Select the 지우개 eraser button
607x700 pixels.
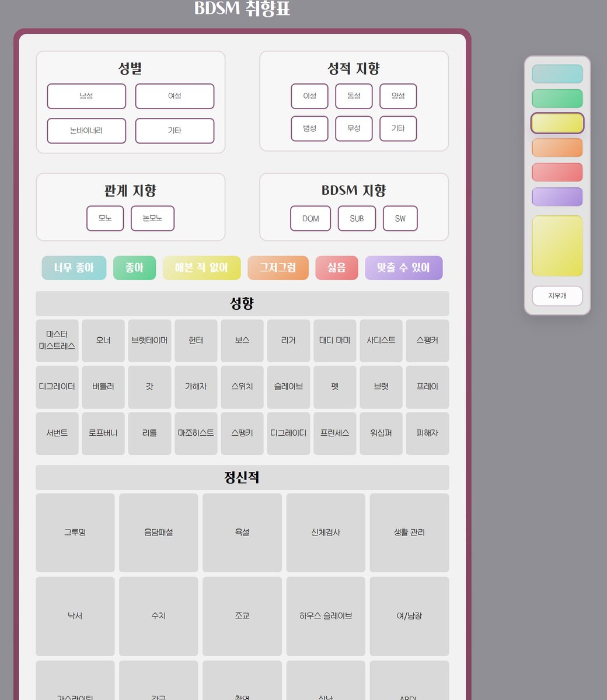(x=557, y=296)
